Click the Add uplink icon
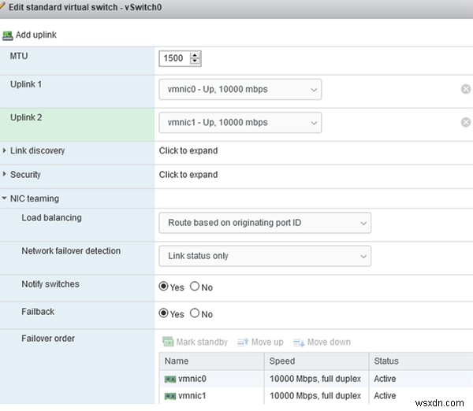 [x=8, y=35]
